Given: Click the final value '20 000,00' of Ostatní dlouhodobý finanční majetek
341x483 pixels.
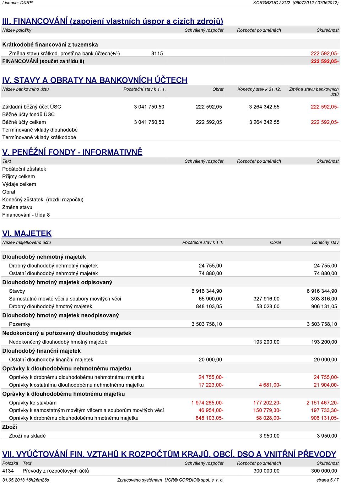Looking at the screenshot, I should pos(326,360).
